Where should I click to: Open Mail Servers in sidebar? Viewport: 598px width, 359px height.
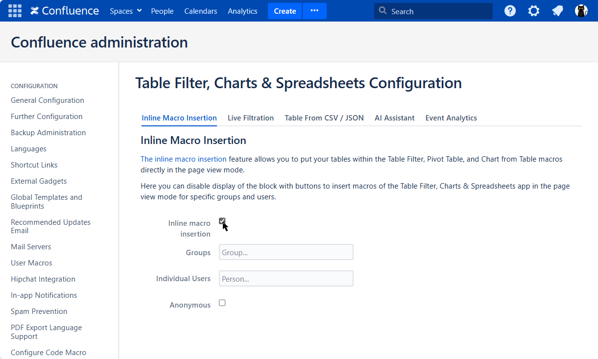pyautogui.click(x=31, y=247)
